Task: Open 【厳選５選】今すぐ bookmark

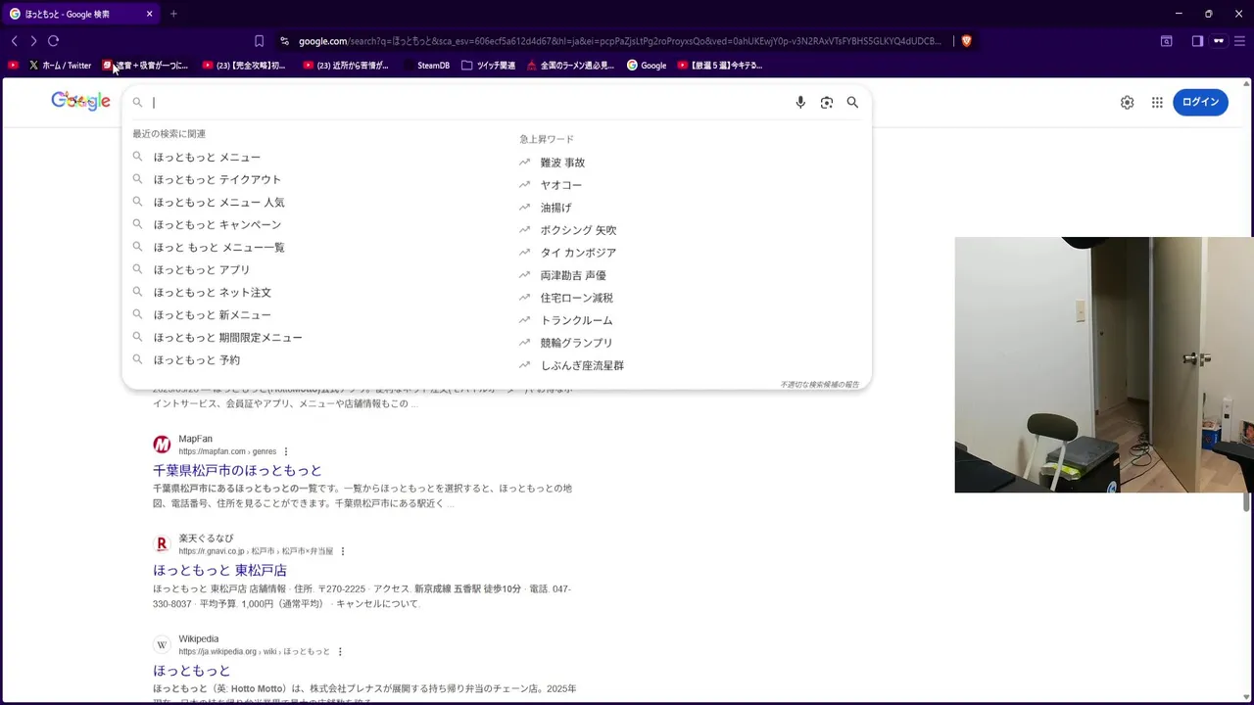Action: [720, 66]
